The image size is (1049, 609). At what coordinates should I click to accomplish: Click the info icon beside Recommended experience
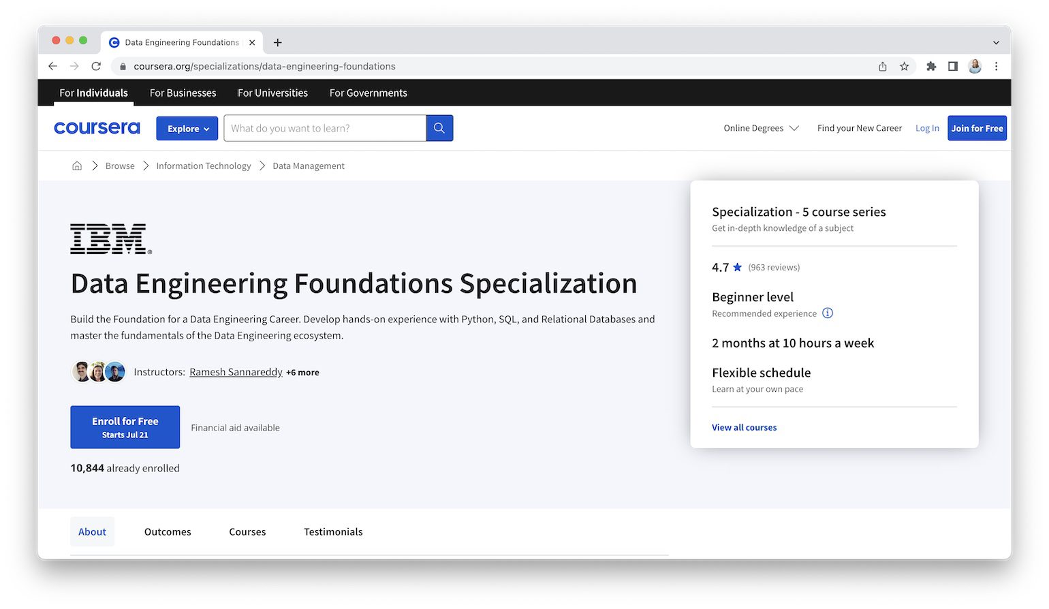[828, 313]
